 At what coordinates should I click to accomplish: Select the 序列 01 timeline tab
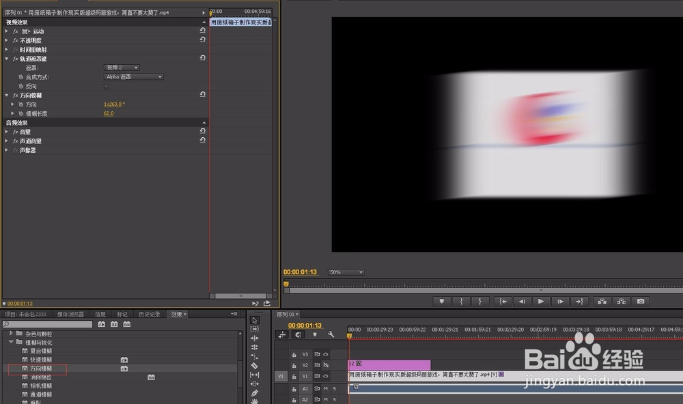click(285, 315)
